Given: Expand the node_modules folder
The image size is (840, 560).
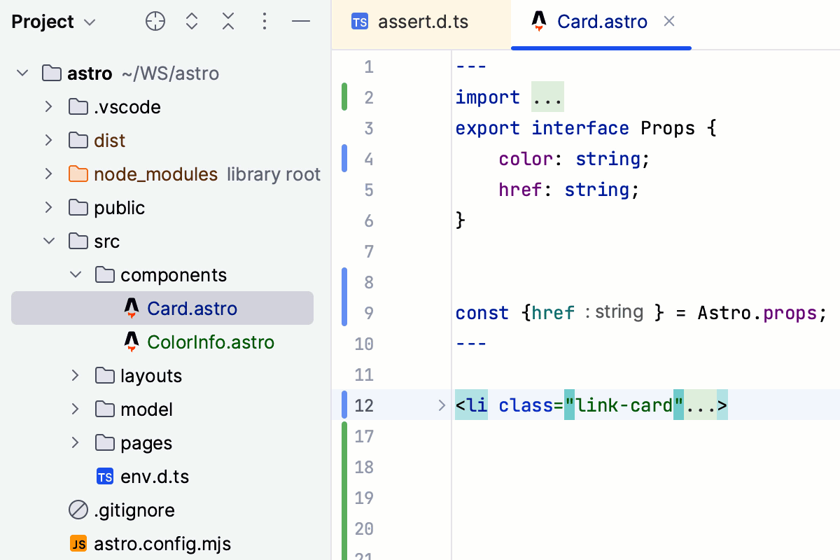Looking at the screenshot, I should click(48, 174).
